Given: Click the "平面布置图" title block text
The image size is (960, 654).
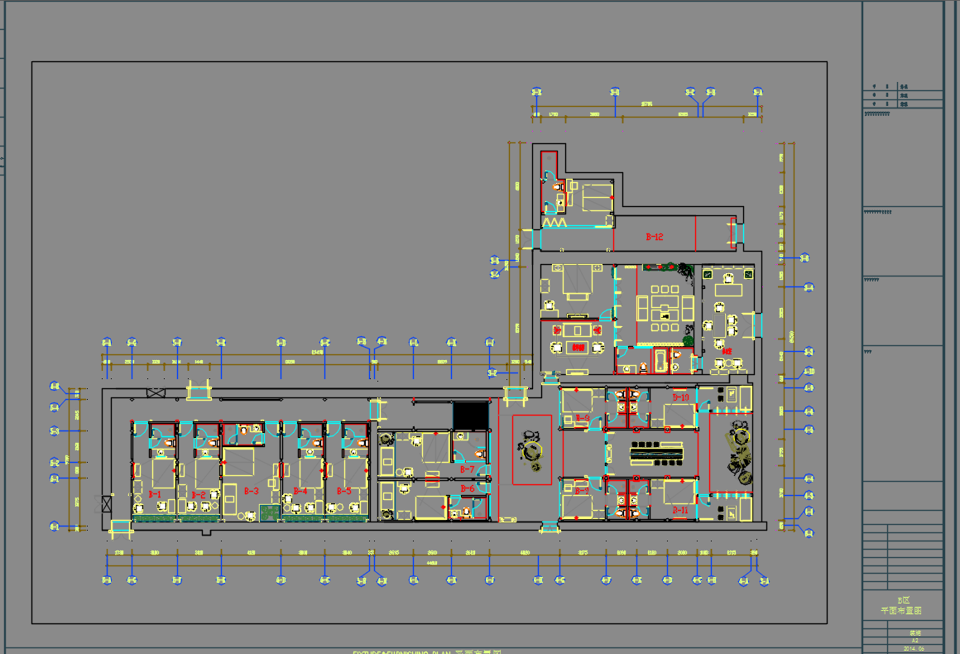Looking at the screenshot, I should [x=901, y=610].
